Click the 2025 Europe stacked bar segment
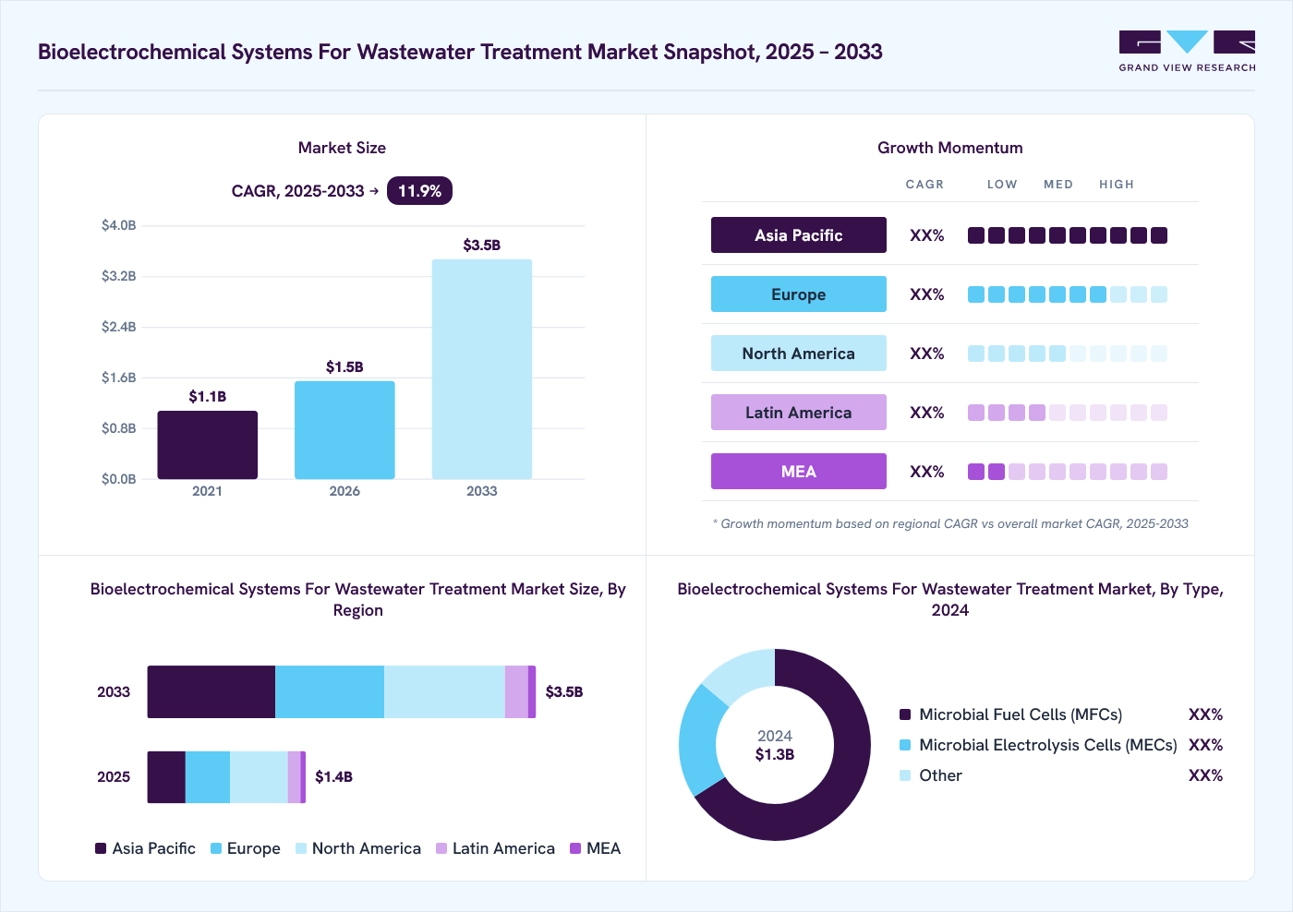 [208, 777]
